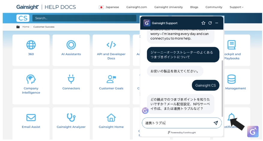
Task: Open the Customer Goals label link
Action: click(x=111, y=88)
